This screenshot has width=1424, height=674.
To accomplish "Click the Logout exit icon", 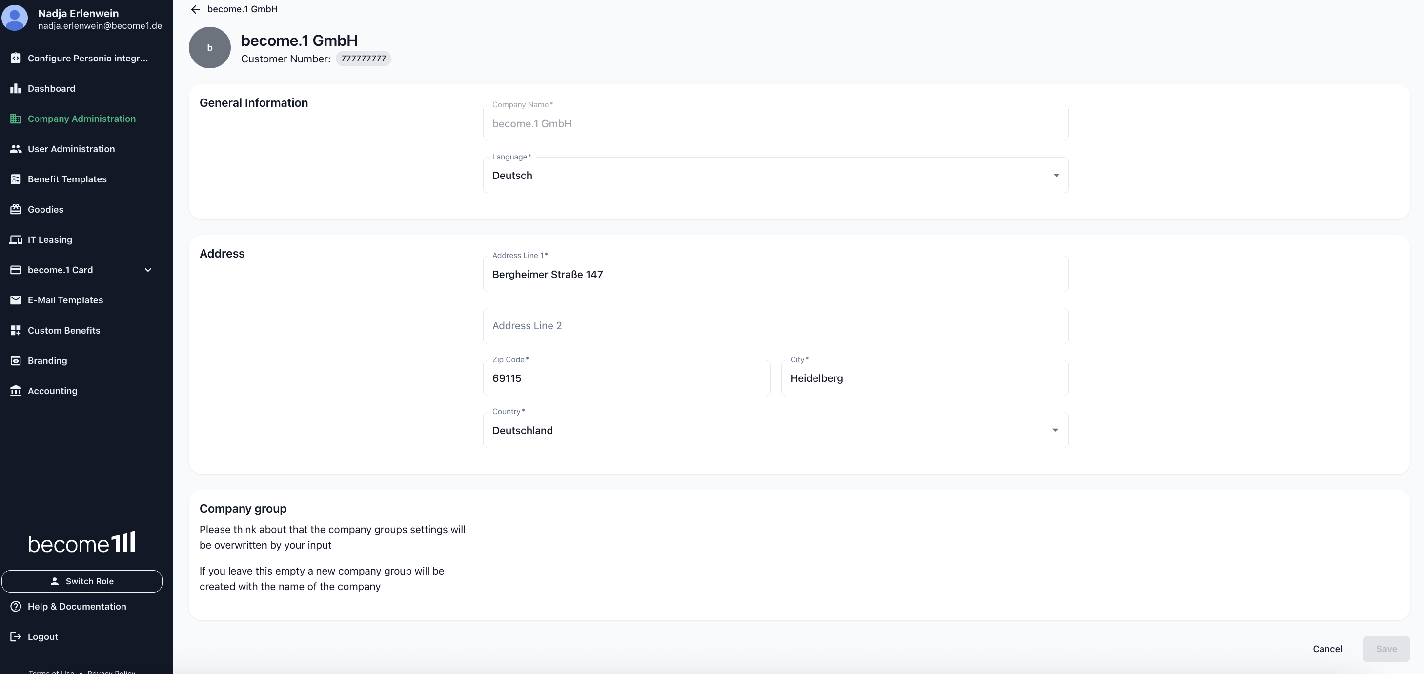I will point(16,637).
